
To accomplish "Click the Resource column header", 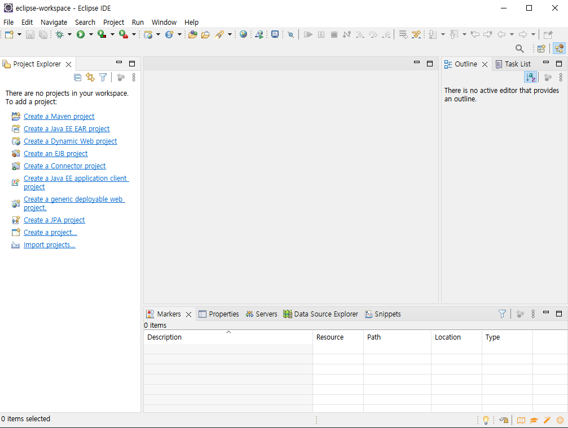I will point(338,337).
